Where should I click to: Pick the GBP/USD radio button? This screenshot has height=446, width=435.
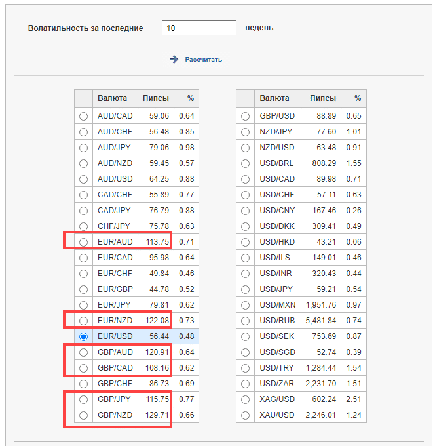245,116
